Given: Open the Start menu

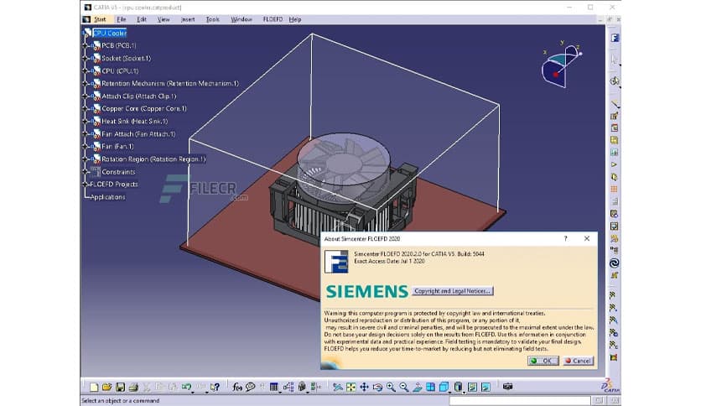Looking at the screenshot, I should pos(100,19).
